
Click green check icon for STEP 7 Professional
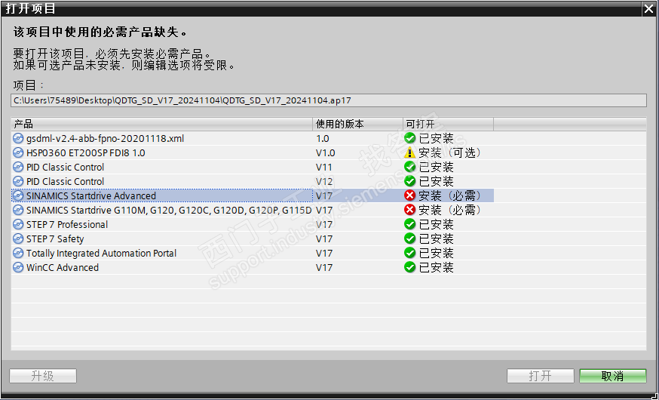[409, 224]
